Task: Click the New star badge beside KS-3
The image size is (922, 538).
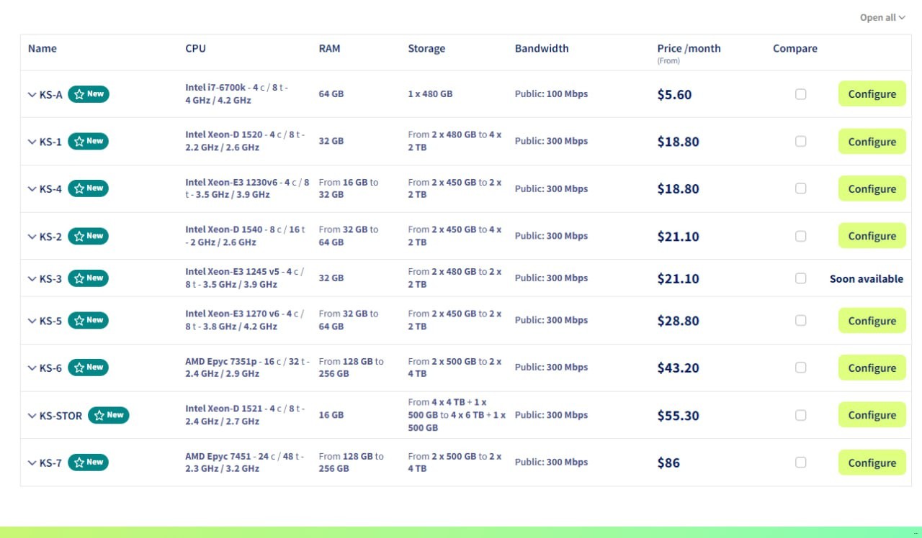Action: [88, 278]
